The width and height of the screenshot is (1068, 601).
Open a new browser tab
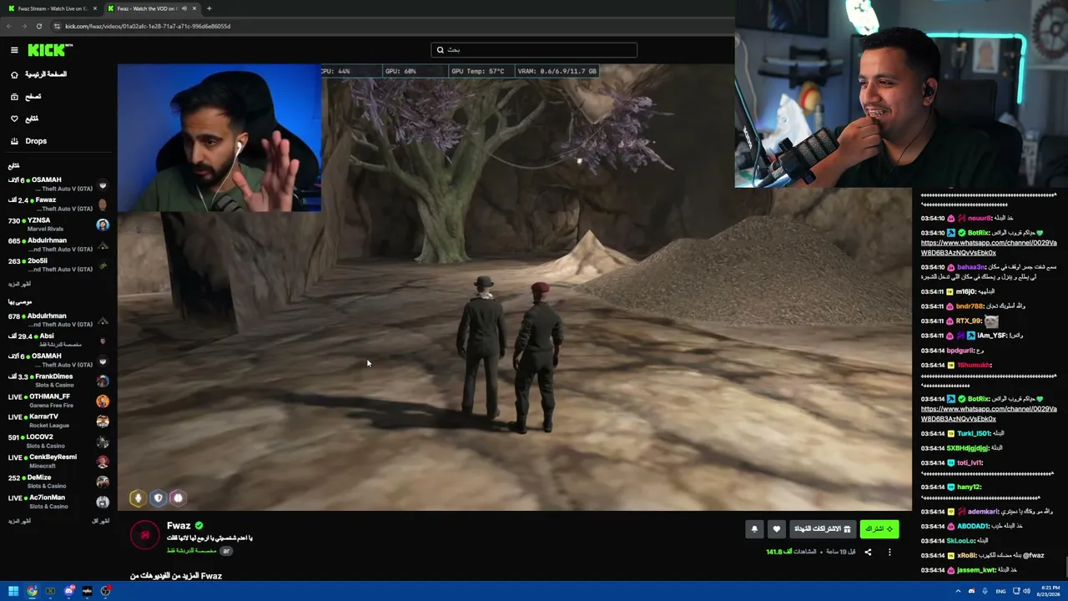tap(209, 8)
